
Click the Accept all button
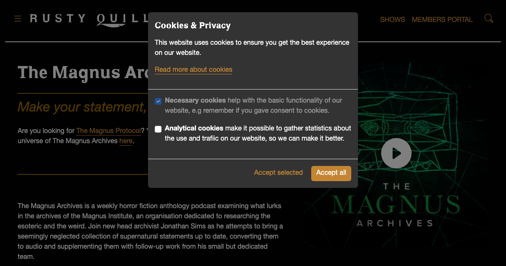[331, 173]
